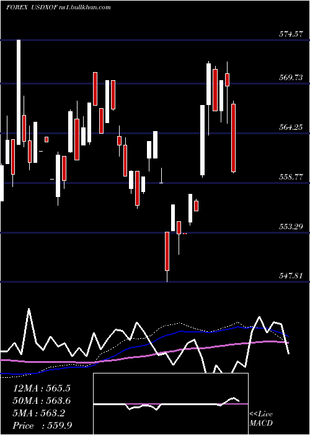Click inside the MACD inset chart
Image resolution: width=310 pixels, height=435 pixels.
170,404
